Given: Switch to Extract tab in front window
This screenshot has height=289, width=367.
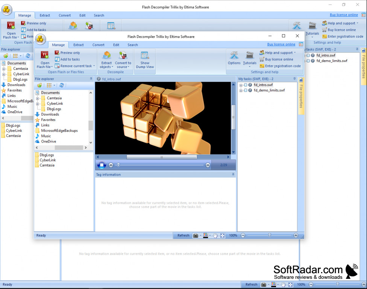Looking at the screenshot, I should click(79, 45).
